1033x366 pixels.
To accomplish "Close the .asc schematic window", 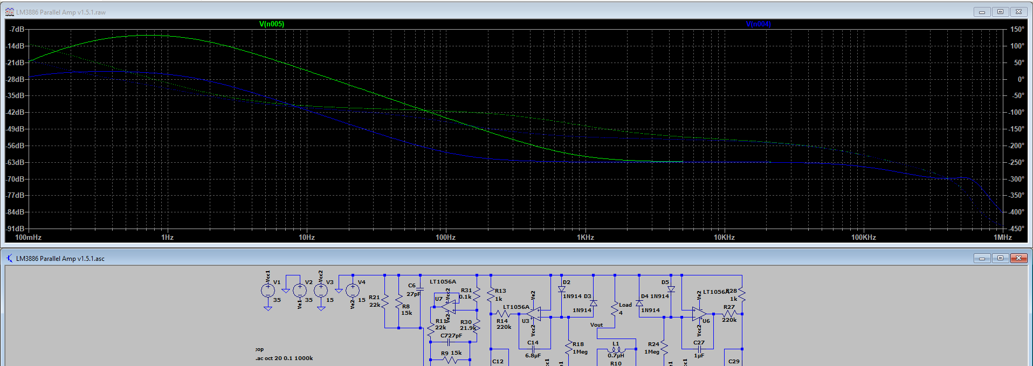I will (x=1018, y=258).
